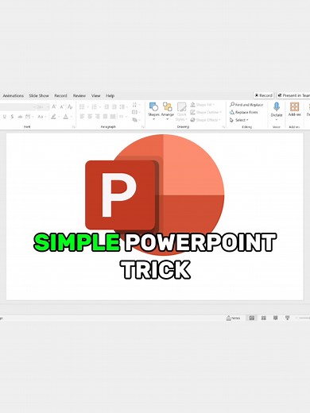310x413 pixels.
Task: Convert to SmartArt icon
Action: click(x=136, y=120)
